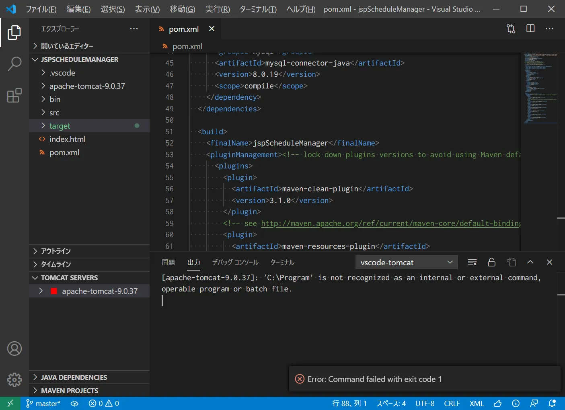565x410 pixels.
Task: Open the vscode-tomcat output channel dropdown
Action: [x=406, y=262]
